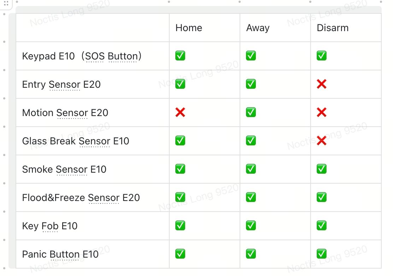Click green checkmark for Keypad E10 Home
393x276 pixels.
[x=180, y=56]
